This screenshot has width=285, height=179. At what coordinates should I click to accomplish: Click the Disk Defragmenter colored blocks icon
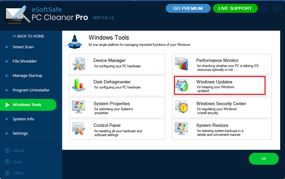(x=78, y=85)
